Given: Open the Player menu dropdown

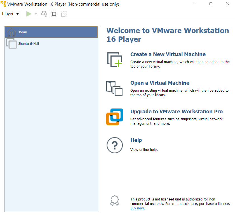Looking at the screenshot, I should pyautogui.click(x=10, y=14).
